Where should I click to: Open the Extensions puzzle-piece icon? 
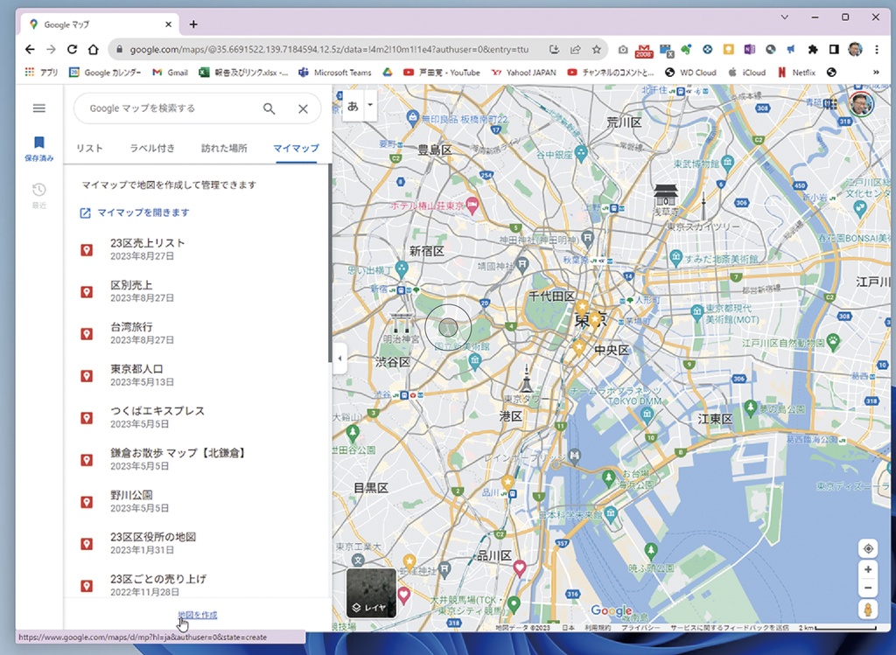(x=813, y=50)
